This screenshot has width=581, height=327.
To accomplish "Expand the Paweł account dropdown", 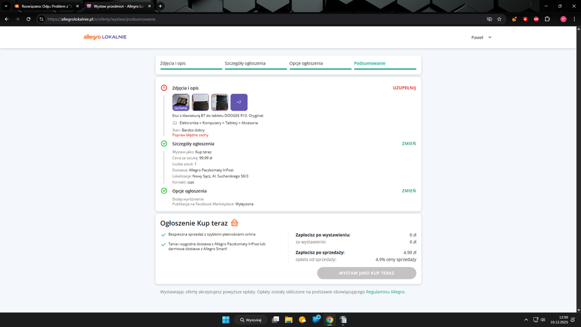I will point(482,37).
